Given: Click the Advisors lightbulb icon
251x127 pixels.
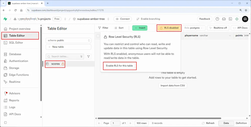Looking at the screenshot, I should [x=6, y=93].
